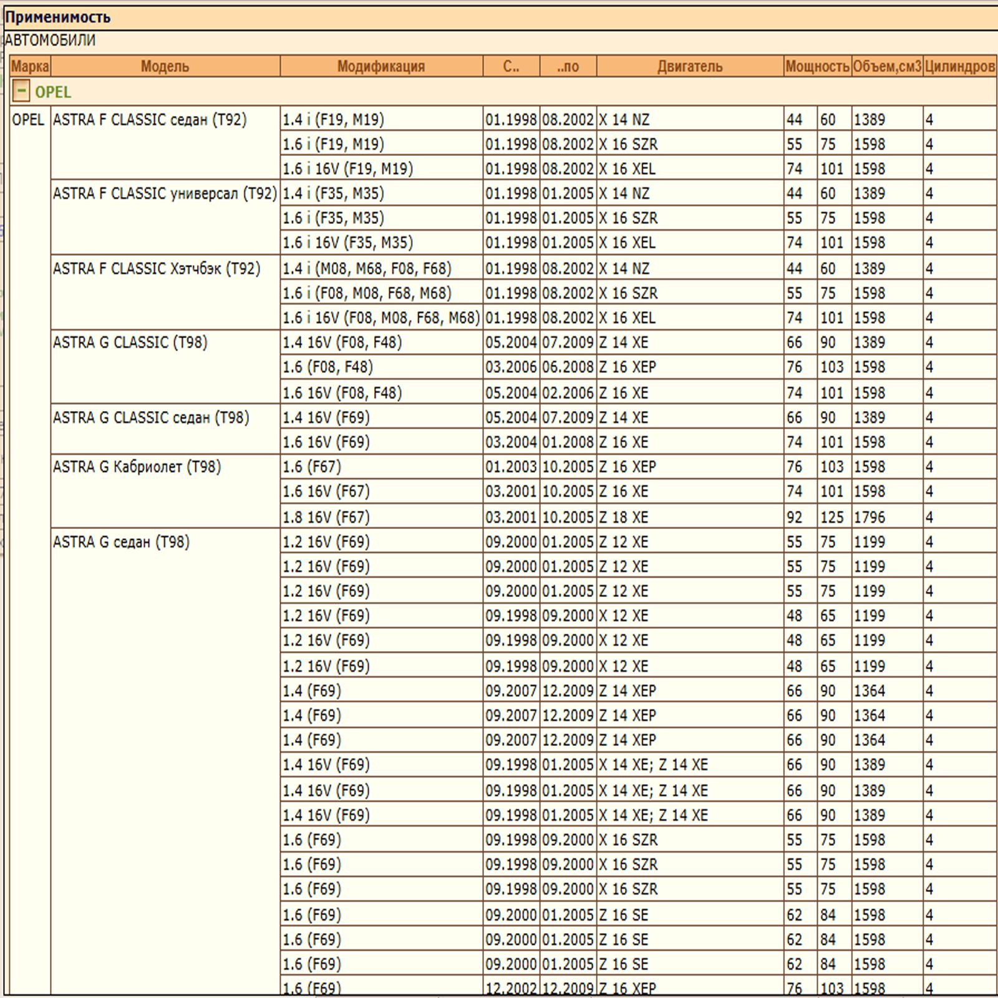This screenshot has height=998, width=998.
Task: Select modification 1.4 i (F19, M19)
Action: (381, 119)
